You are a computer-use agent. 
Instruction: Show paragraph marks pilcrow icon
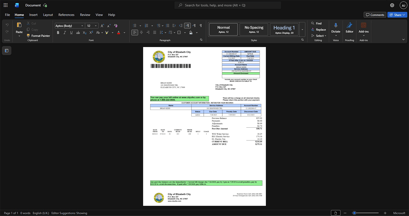pos(201,26)
